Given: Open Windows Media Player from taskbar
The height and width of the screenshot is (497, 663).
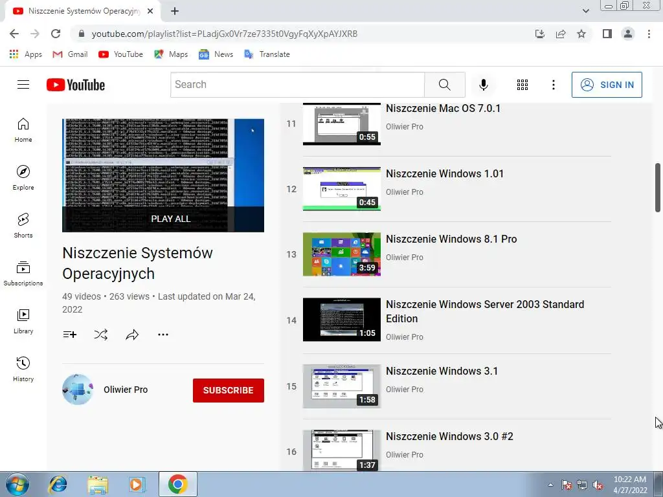Looking at the screenshot, I should point(137,484).
